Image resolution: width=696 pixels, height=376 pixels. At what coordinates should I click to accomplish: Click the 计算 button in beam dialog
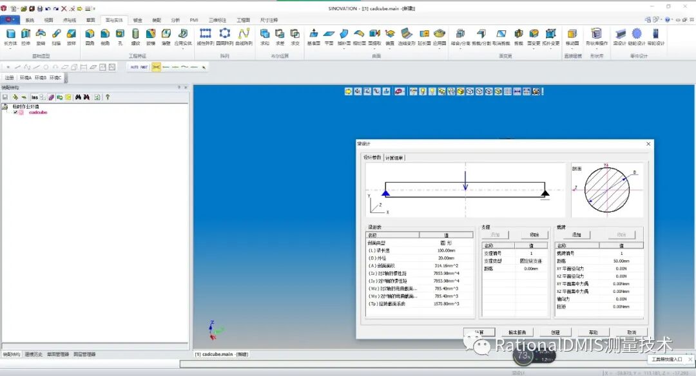(x=479, y=332)
